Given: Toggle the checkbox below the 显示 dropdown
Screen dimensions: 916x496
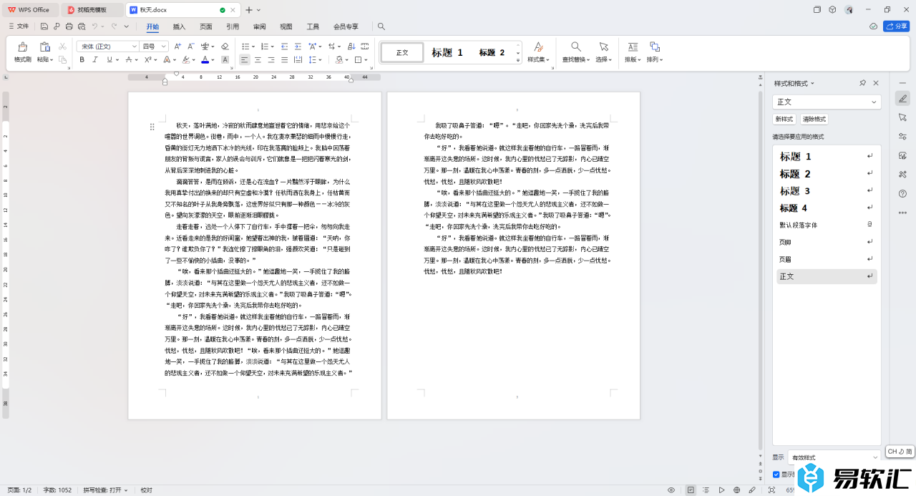Looking at the screenshot, I should click(776, 475).
